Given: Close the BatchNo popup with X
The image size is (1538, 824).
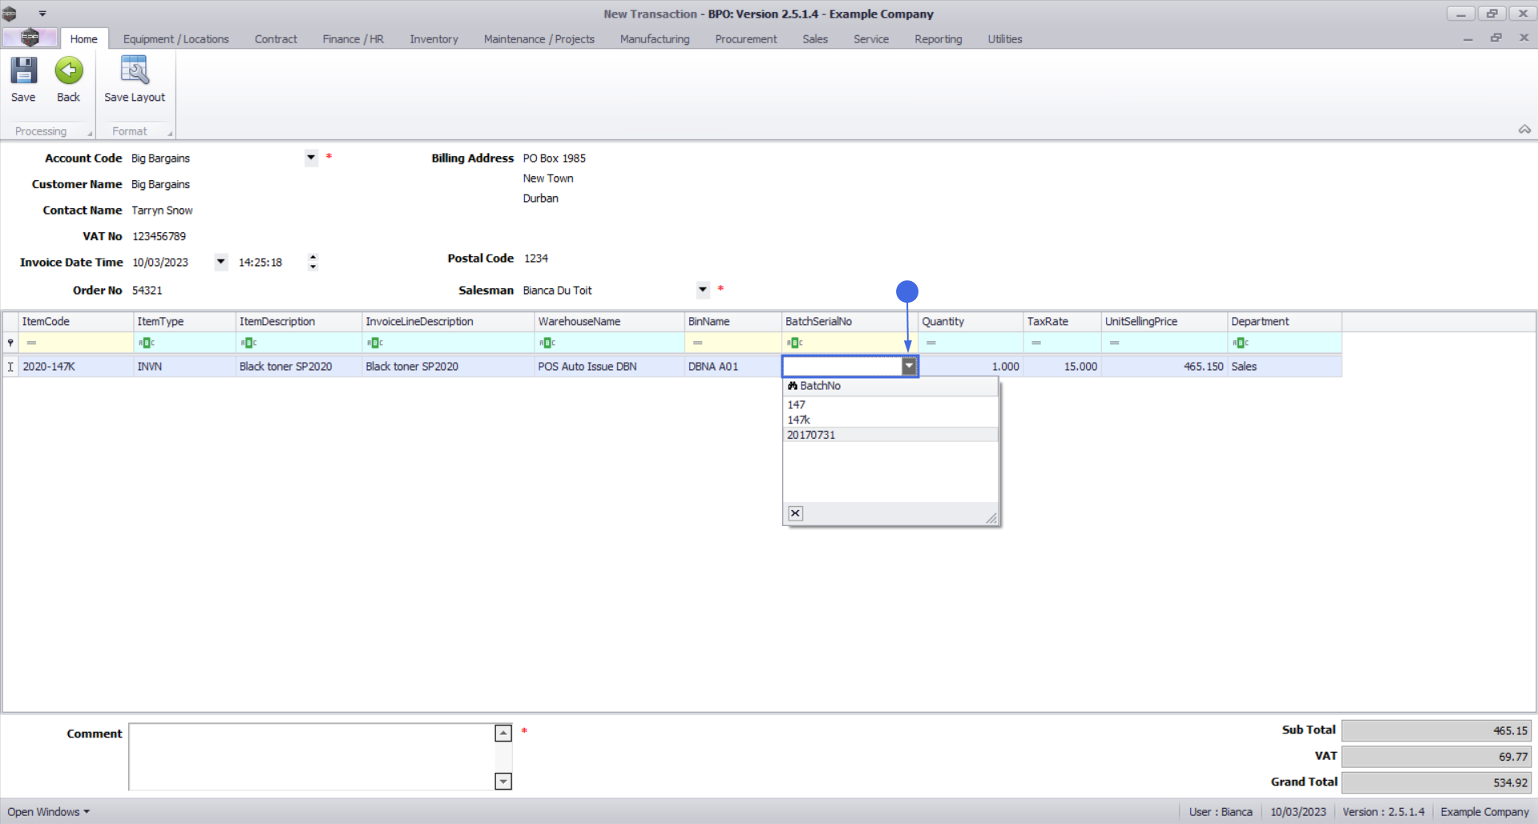Looking at the screenshot, I should 795,513.
